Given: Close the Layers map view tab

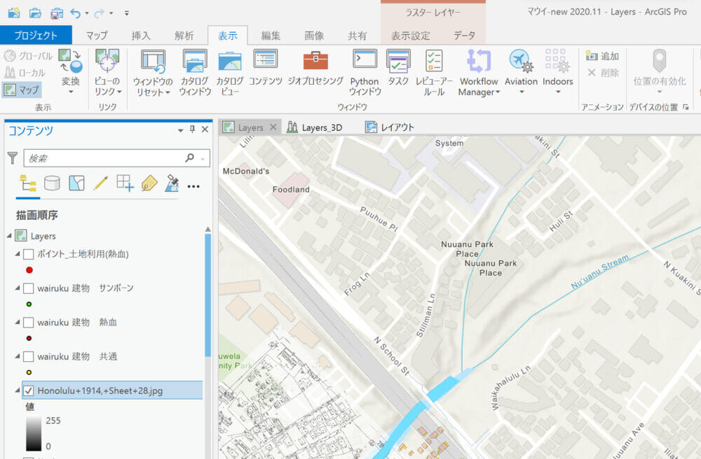Looking at the screenshot, I should click(273, 127).
